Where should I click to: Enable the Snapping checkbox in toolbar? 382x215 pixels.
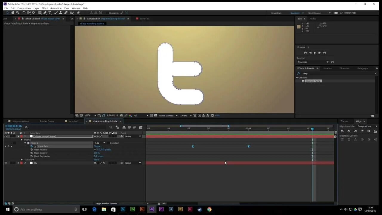(107, 13)
